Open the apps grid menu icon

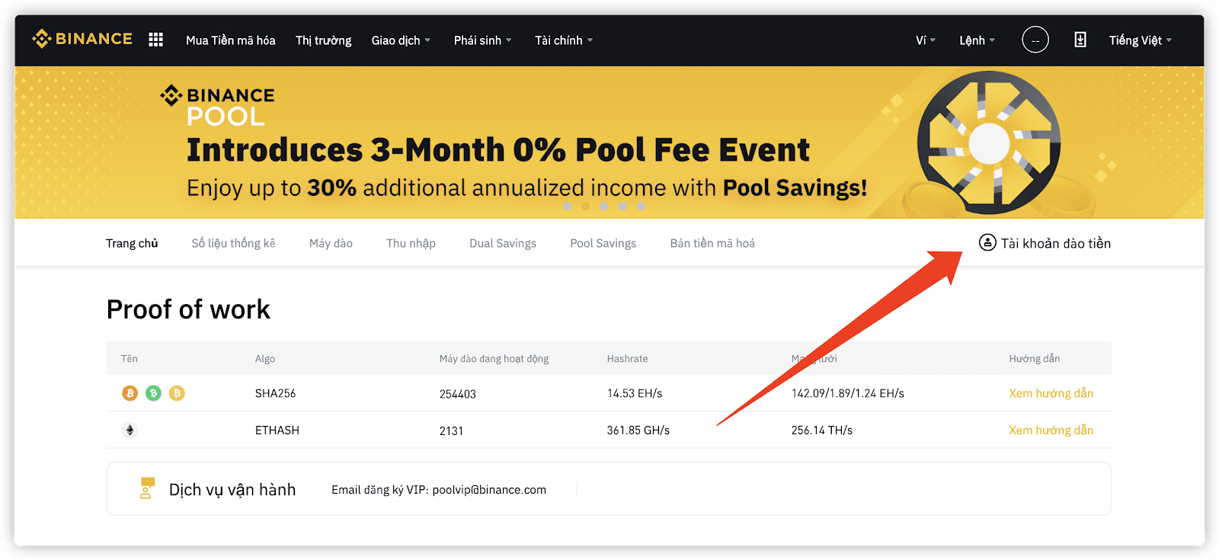(x=155, y=40)
